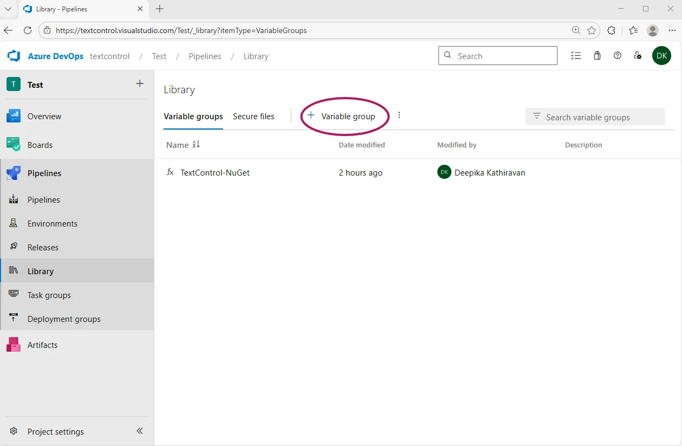Image resolution: width=682 pixels, height=446 pixels.
Task: Open the DK user avatar menu
Action: click(661, 55)
